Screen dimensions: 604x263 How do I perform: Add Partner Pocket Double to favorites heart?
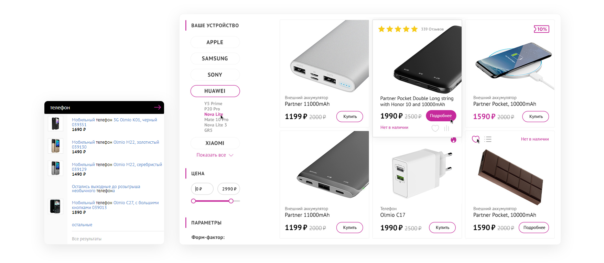(435, 128)
